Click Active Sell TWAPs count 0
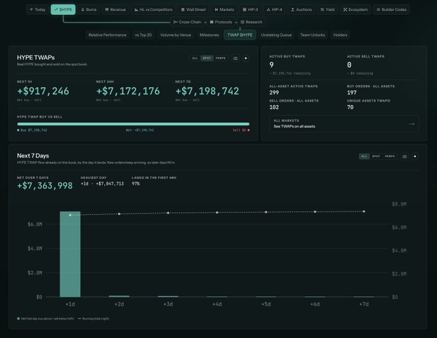 pyautogui.click(x=349, y=65)
